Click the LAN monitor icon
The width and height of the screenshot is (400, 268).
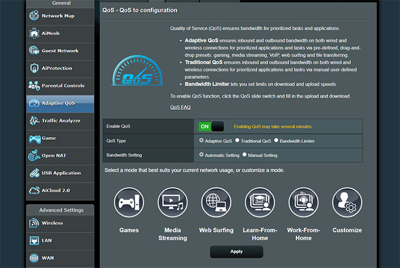pos(34,241)
